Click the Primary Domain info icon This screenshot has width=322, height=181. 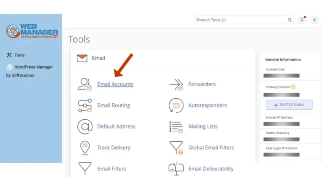coord(293,87)
